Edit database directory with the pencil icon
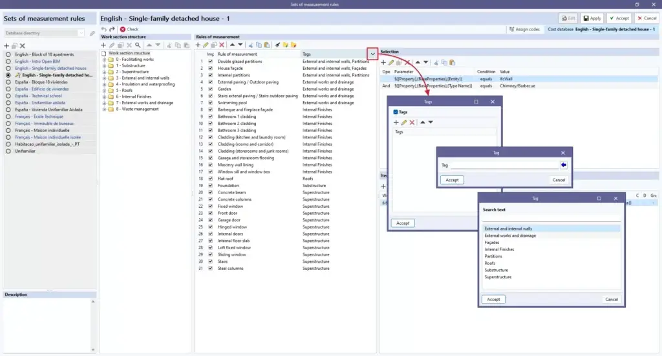 pos(92,33)
